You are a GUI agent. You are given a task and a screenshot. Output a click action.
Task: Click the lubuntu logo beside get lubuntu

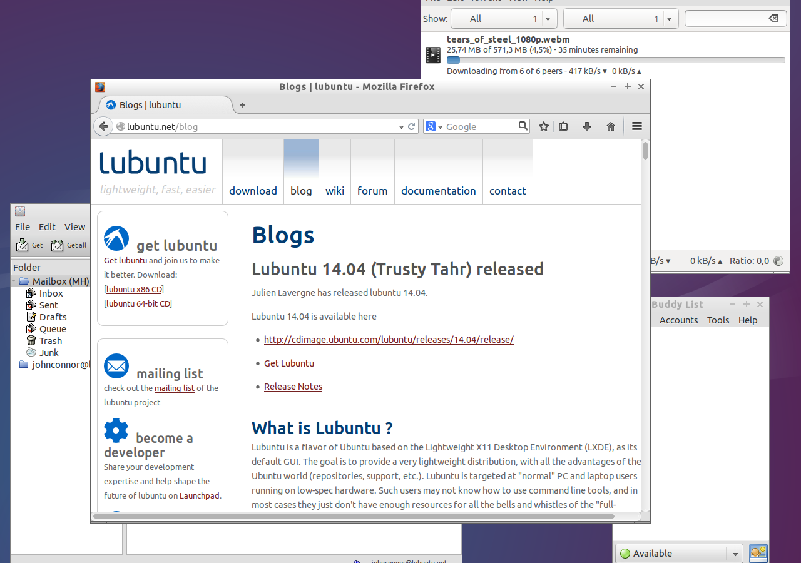[116, 238]
